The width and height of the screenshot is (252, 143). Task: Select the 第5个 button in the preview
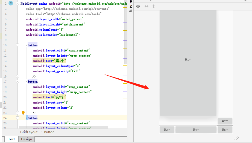[x=225, y=130]
